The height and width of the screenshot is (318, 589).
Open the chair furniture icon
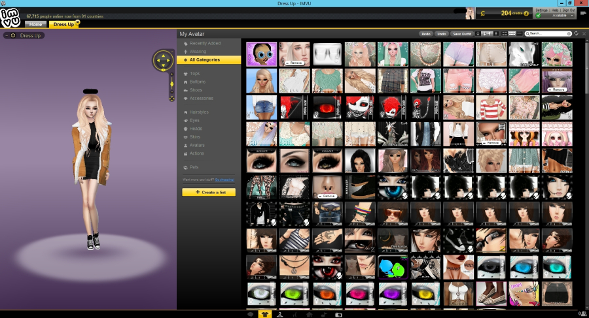294,315
